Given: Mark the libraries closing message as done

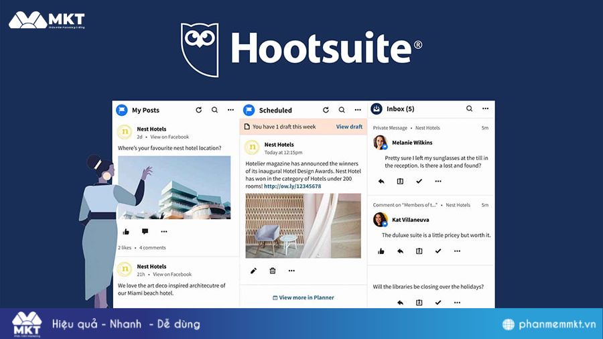Looking at the screenshot, I should [x=438, y=302].
